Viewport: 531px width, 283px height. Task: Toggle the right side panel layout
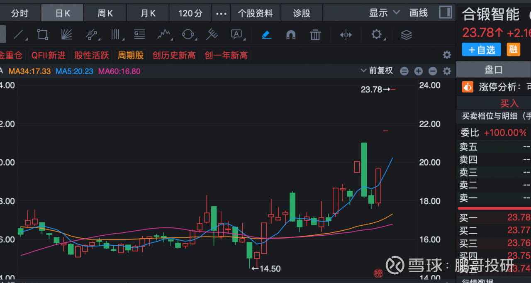[446, 12]
